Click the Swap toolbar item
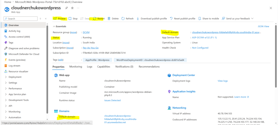The height and width of the screenshot is (125, 278). (85, 19)
